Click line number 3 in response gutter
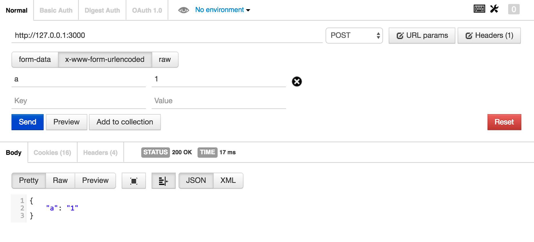The height and width of the screenshot is (242, 534). coord(22,215)
